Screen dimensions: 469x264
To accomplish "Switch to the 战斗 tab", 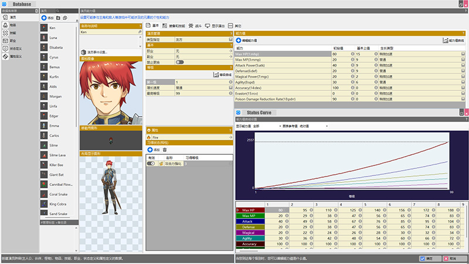I will pyautogui.click(x=198, y=26).
